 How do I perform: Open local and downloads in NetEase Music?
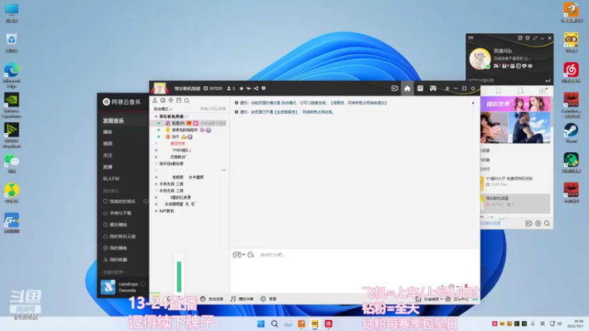[117, 213]
